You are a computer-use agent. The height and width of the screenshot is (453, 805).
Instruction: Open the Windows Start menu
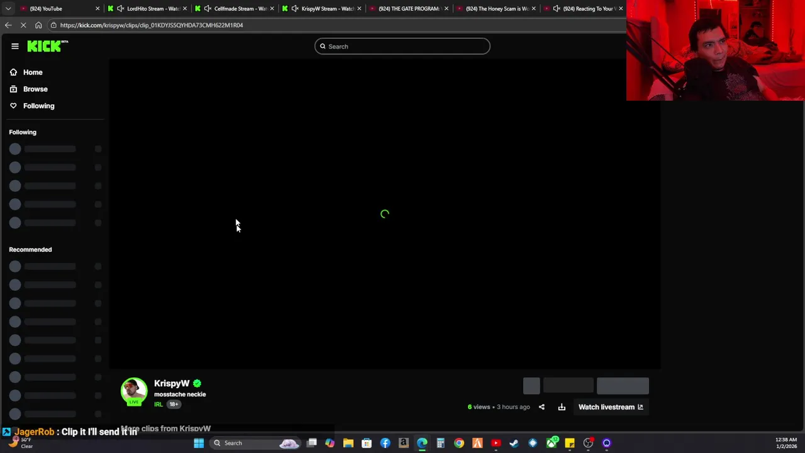[x=199, y=443]
